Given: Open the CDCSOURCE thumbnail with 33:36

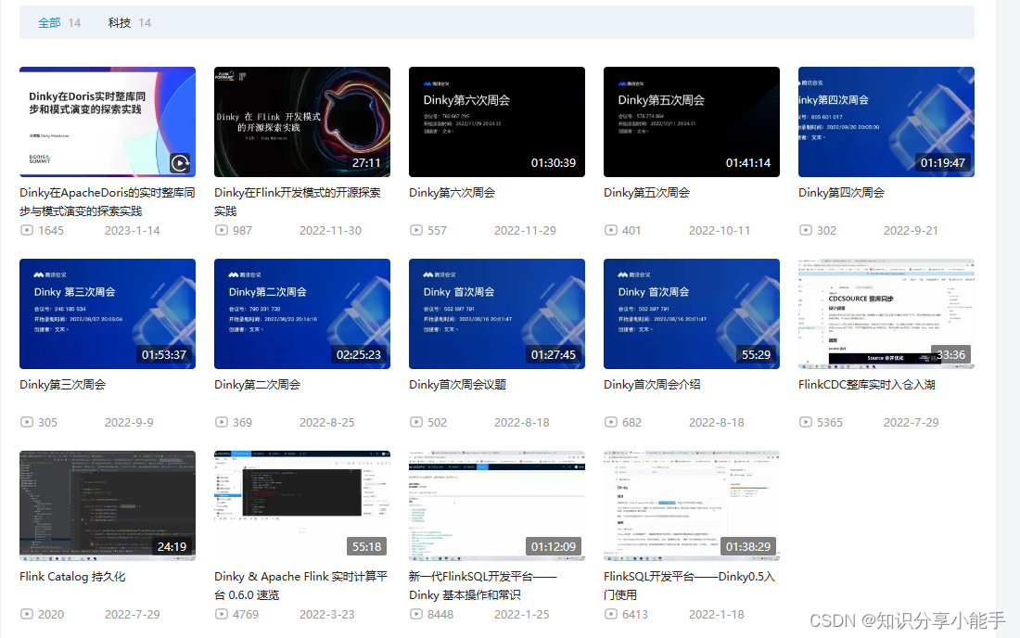Looking at the screenshot, I should coord(886,313).
